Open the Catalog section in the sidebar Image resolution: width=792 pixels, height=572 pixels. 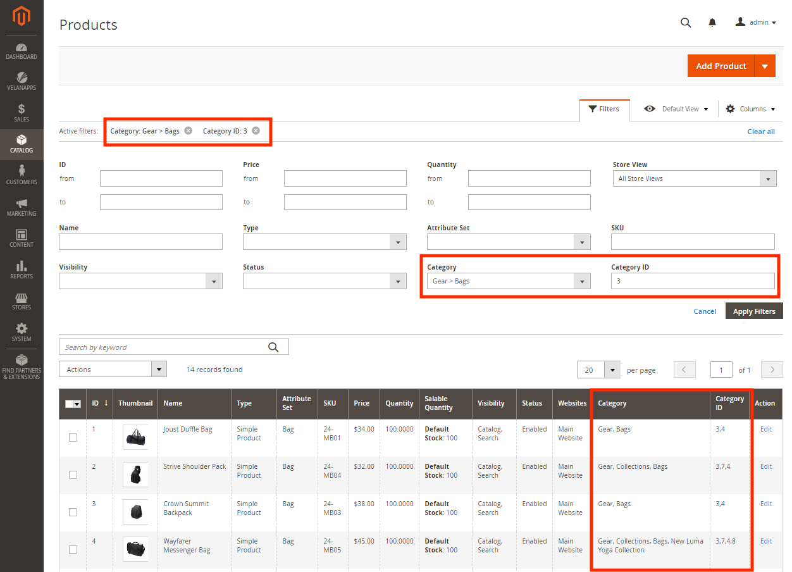click(22, 144)
